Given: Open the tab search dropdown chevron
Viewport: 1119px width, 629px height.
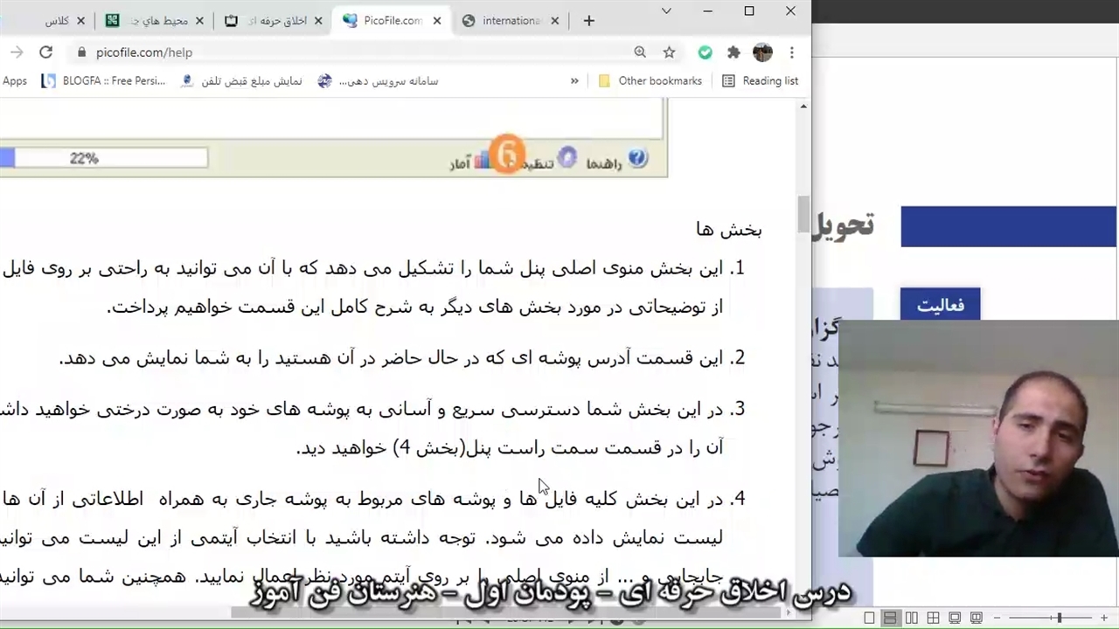Looking at the screenshot, I should 667,11.
